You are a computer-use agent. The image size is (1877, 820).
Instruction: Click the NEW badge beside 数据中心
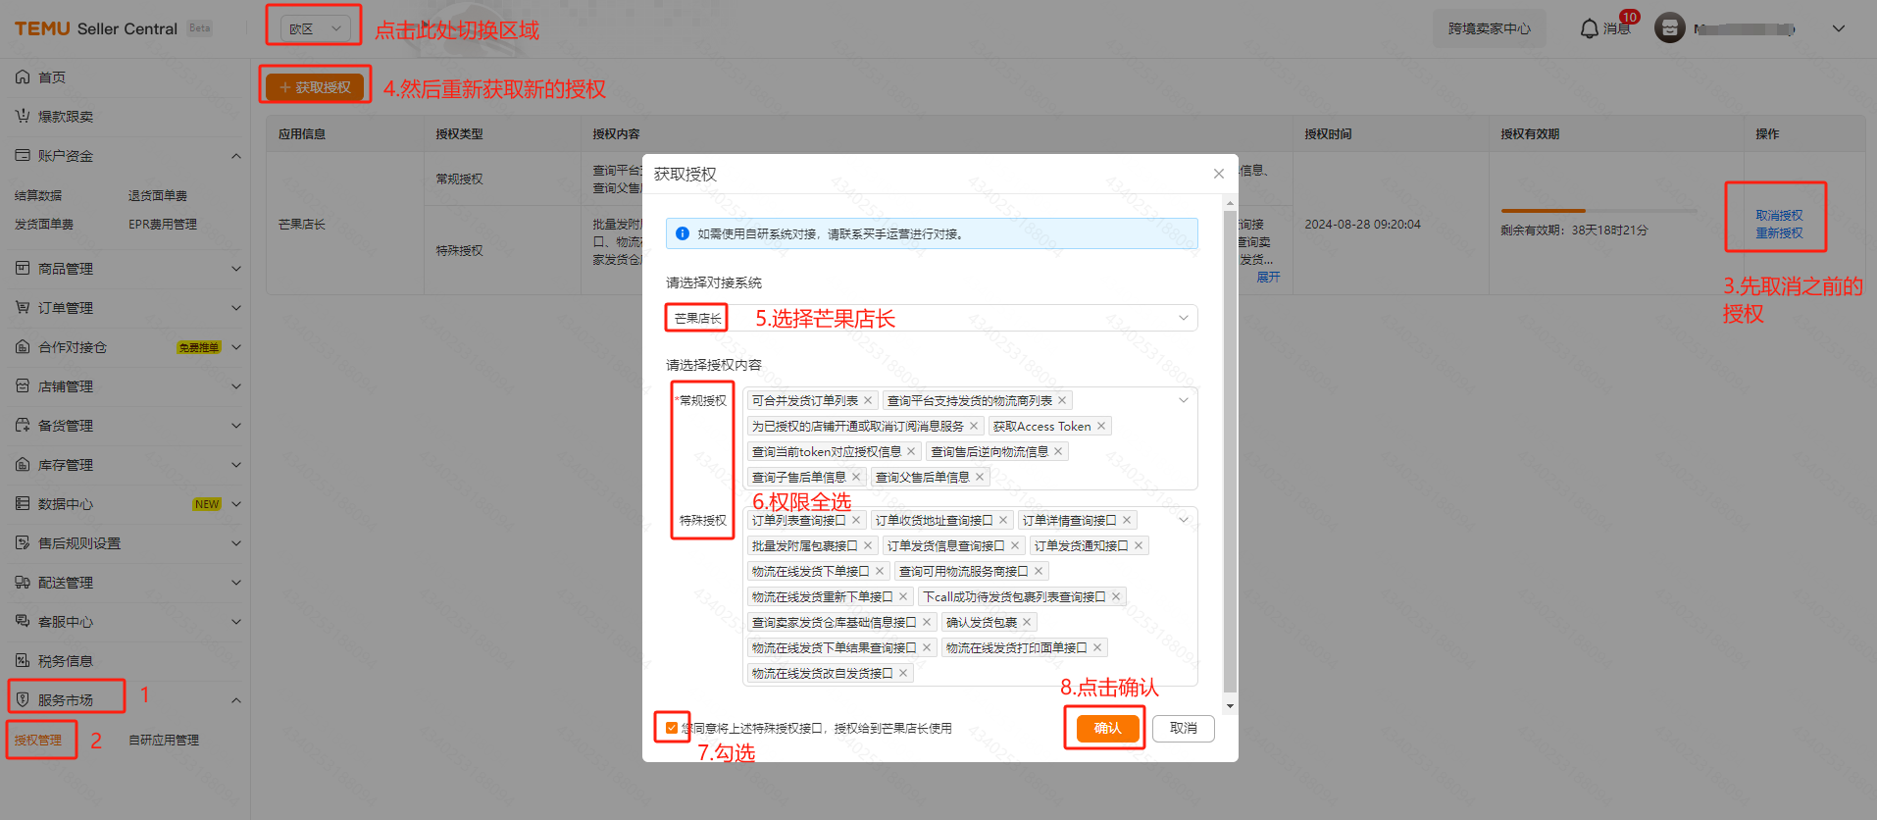point(207,504)
